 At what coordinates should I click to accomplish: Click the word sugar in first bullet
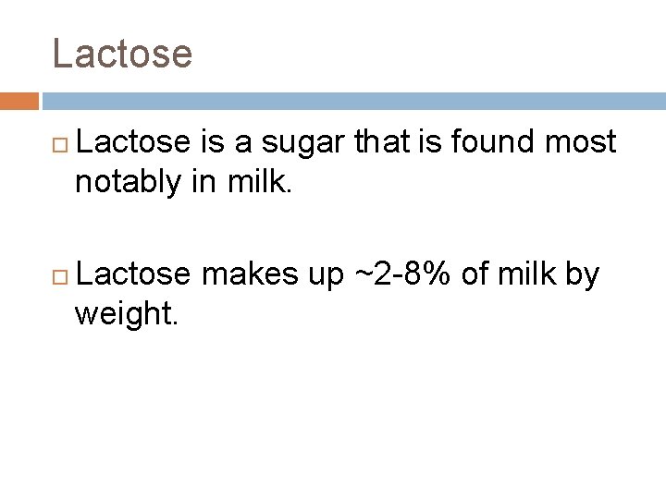pos(302,142)
